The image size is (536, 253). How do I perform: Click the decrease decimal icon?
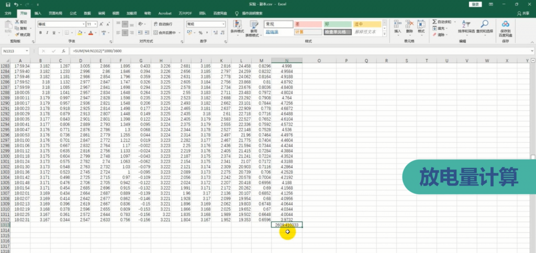pos(222,33)
